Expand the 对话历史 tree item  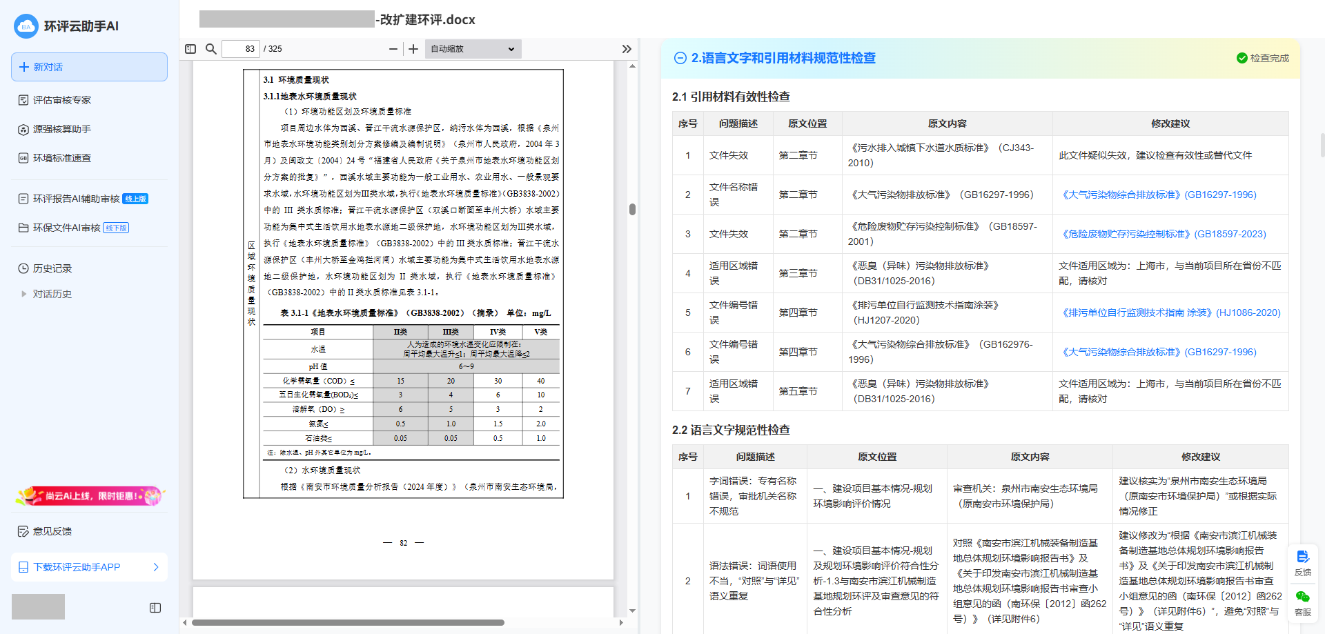pyautogui.click(x=24, y=294)
